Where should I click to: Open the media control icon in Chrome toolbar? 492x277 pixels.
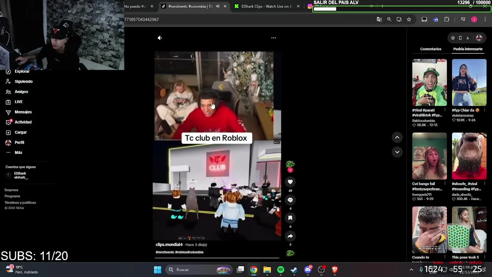click(463, 19)
